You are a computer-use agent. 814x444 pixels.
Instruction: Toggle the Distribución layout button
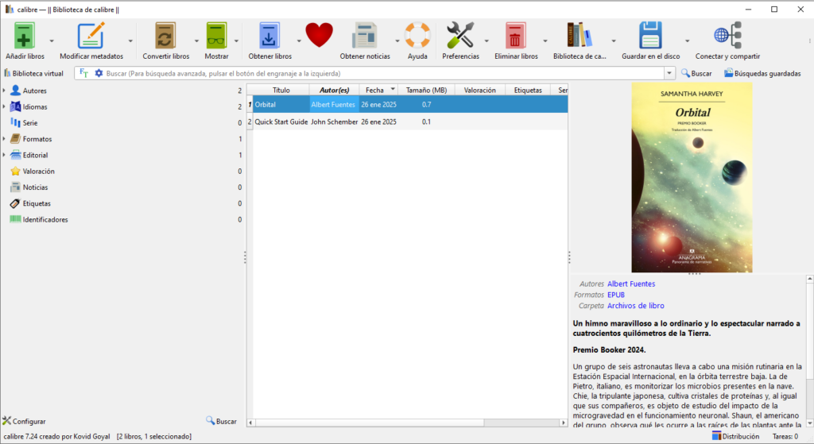point(735,436)
